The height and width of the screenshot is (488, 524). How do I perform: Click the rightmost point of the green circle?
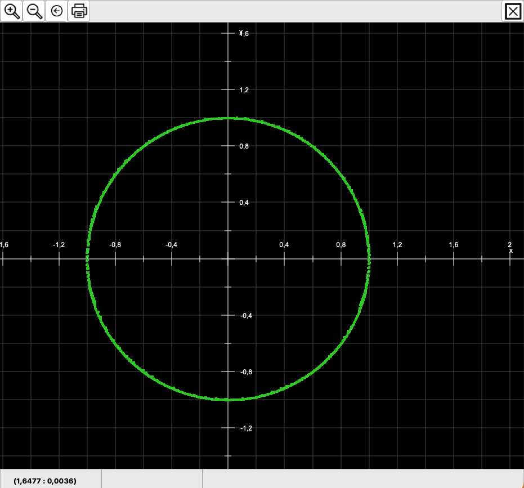pyautogui.click(x=369, y=259)
